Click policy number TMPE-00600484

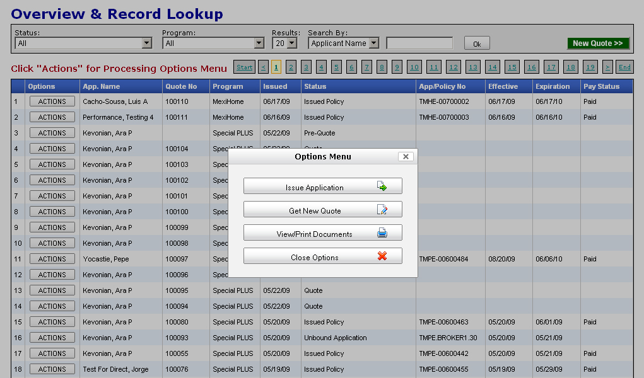(443, 259)
